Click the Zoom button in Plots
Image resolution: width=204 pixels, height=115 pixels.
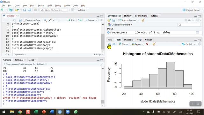pos(123,44)
